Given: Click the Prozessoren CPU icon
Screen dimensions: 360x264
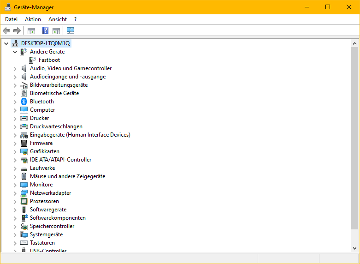Looking at the screenshot, I should 24,201.
